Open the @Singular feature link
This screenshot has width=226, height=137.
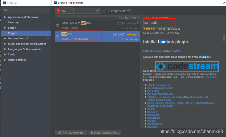[x=153, y=115]
